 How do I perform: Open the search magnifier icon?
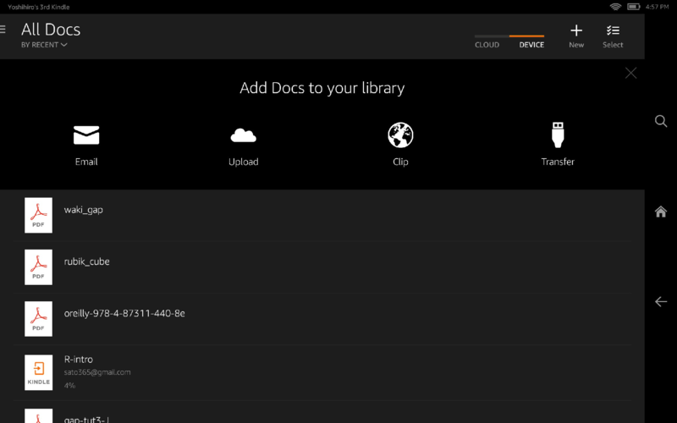click(661, 121)
